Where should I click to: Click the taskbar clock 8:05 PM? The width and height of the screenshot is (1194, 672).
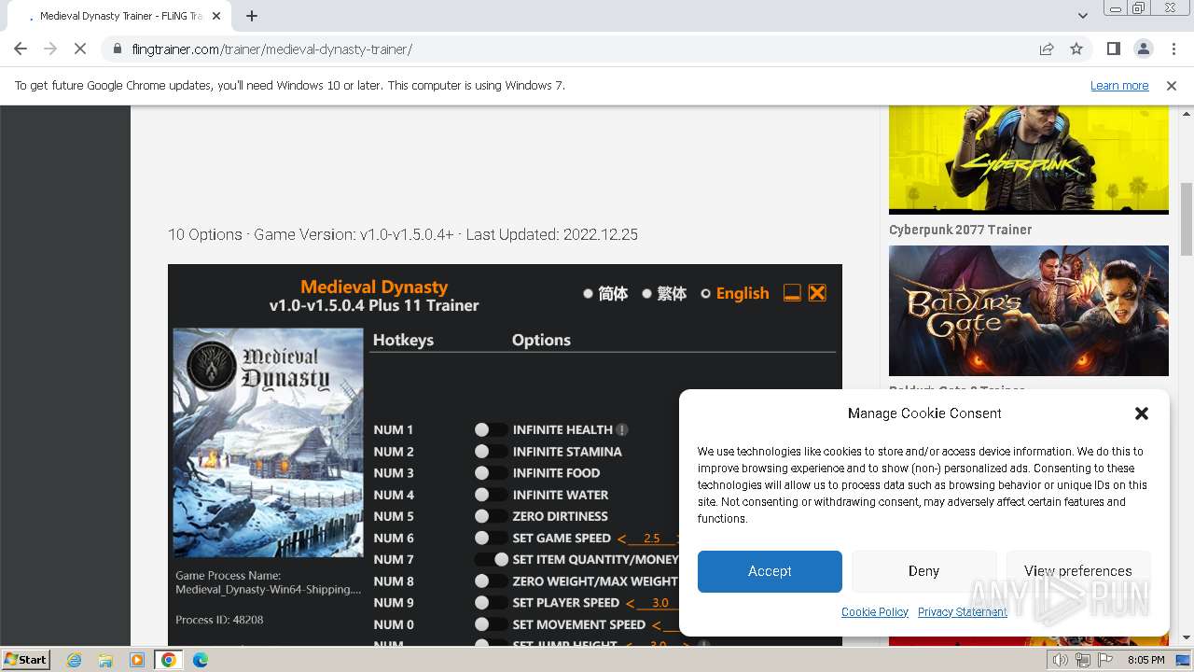1145,660
